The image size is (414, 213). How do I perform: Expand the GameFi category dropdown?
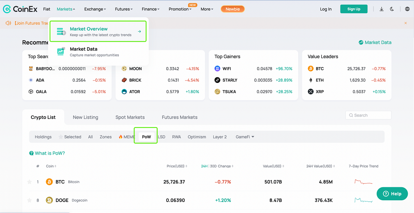[245, 137]
